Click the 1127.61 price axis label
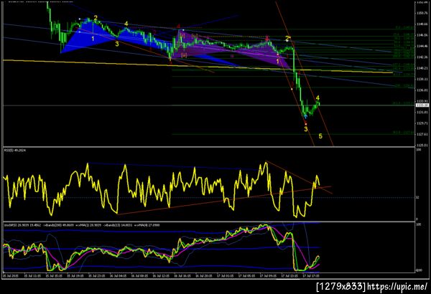Image resolution: width=431 pixels, height=294 pixels. pos(422,134)
